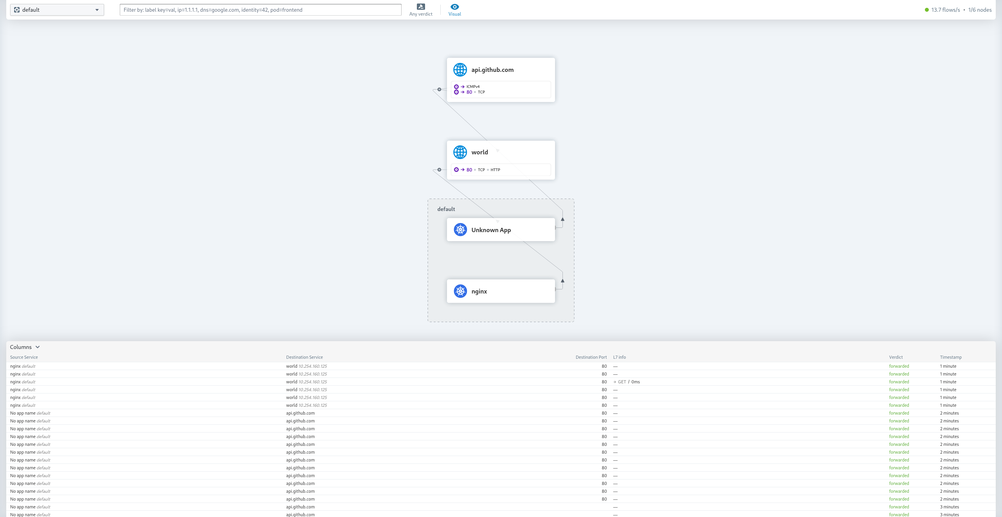Screen dimensions: 1002x517
Task: Click the first nginx default flow row
Action: point(501,366)
